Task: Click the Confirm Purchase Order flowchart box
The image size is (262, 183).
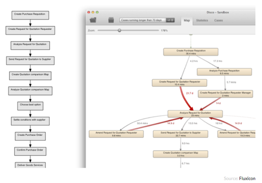Action: coord(30,151)
